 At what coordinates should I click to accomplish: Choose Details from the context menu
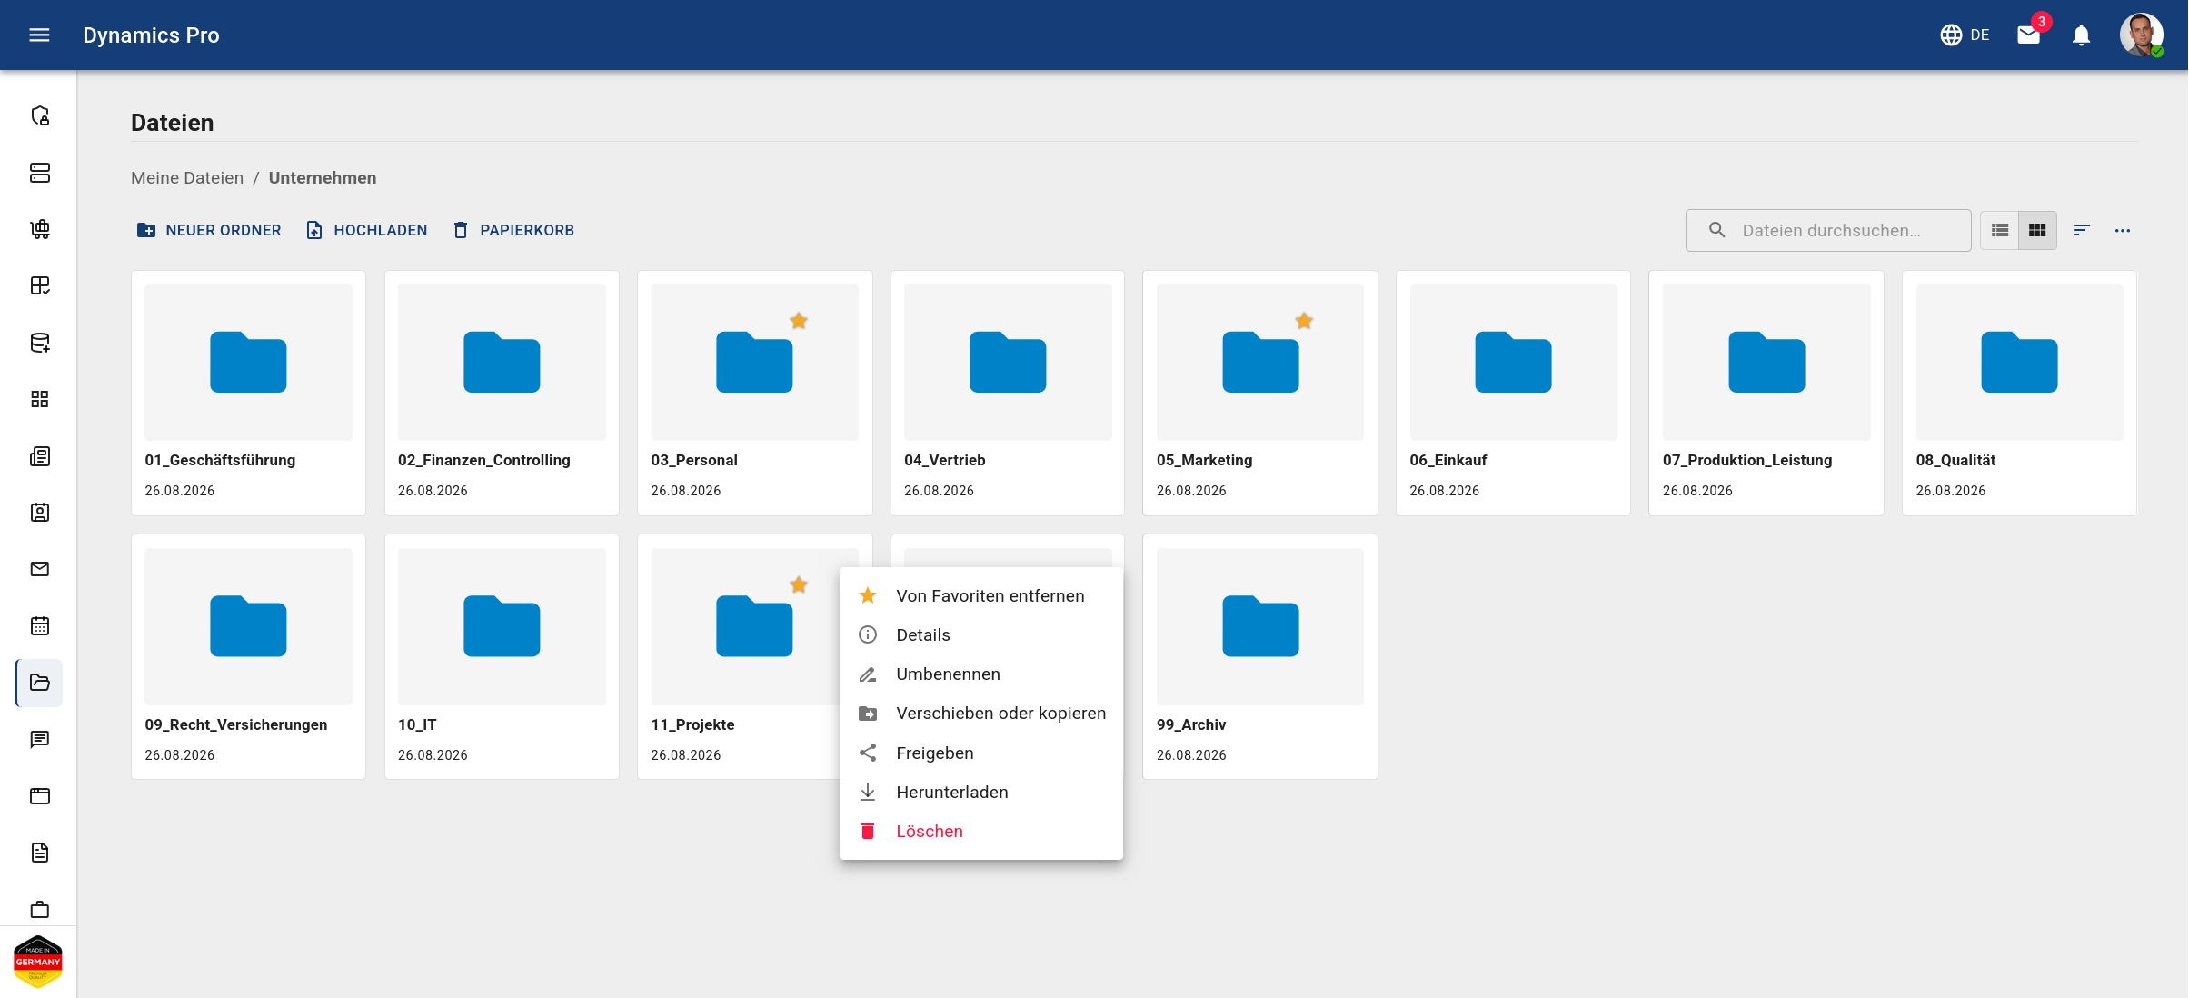tap(981, 635)
